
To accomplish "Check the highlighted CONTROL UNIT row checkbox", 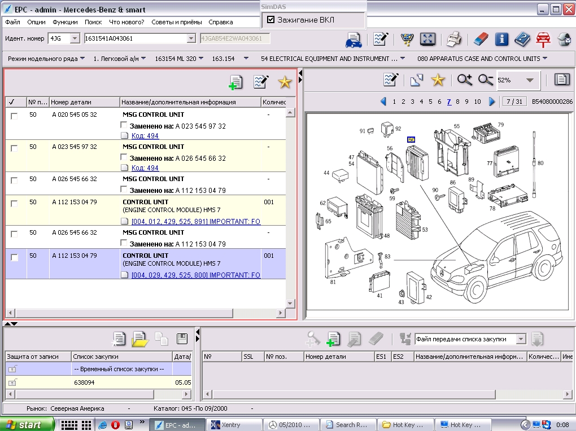I will coord(14,257).
